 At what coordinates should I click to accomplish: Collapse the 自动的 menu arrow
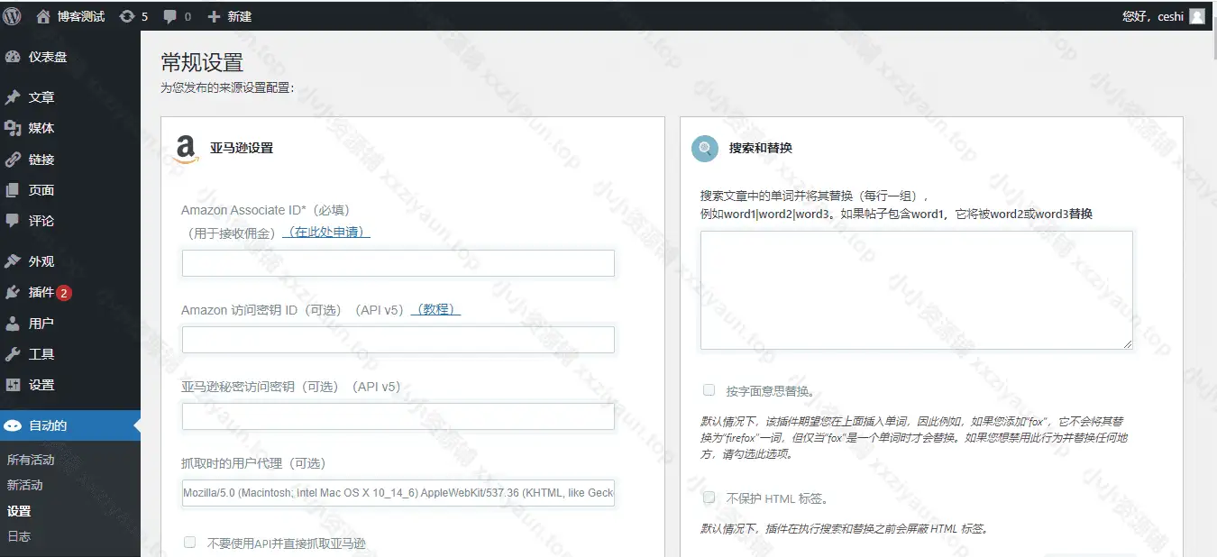[135, 425]
